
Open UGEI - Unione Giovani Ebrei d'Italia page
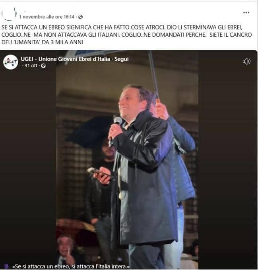65,59
